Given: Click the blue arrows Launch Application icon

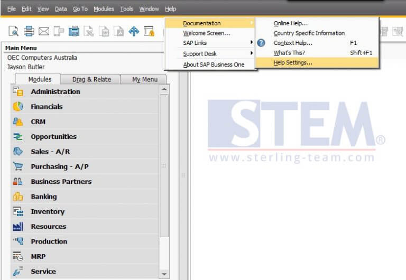Looking at the screenshot, I should tap(134, 31).
